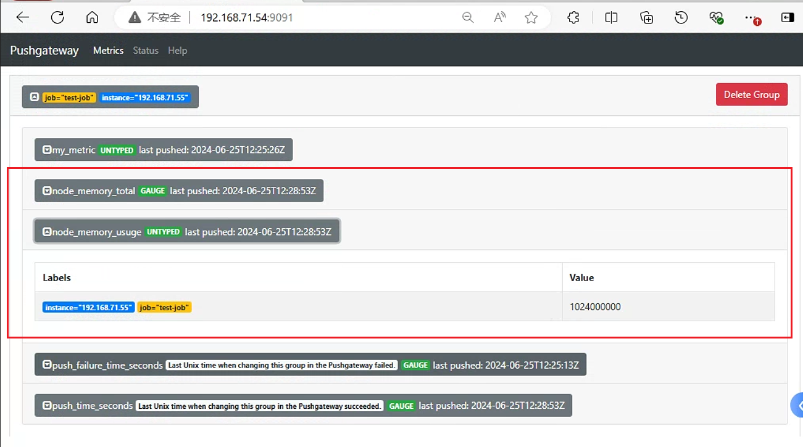Image resolution: width=803 pixels, height=447 pixels.
Task: Click the yellow job="test-job" label in table row
Action: point(164,307)
